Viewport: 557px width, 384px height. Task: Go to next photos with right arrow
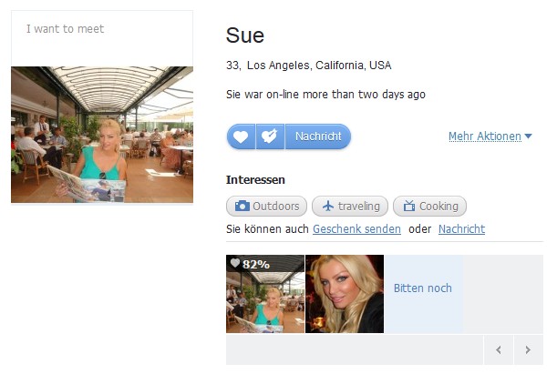(x=528, y=350)
